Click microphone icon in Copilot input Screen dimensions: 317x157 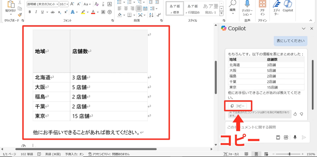point(295,137)
